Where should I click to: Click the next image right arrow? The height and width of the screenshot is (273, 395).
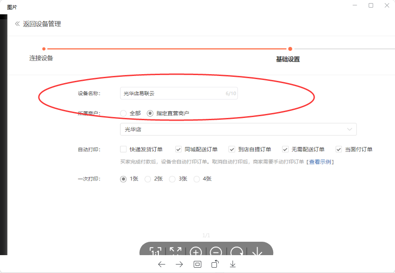click(x=179, y=264)
